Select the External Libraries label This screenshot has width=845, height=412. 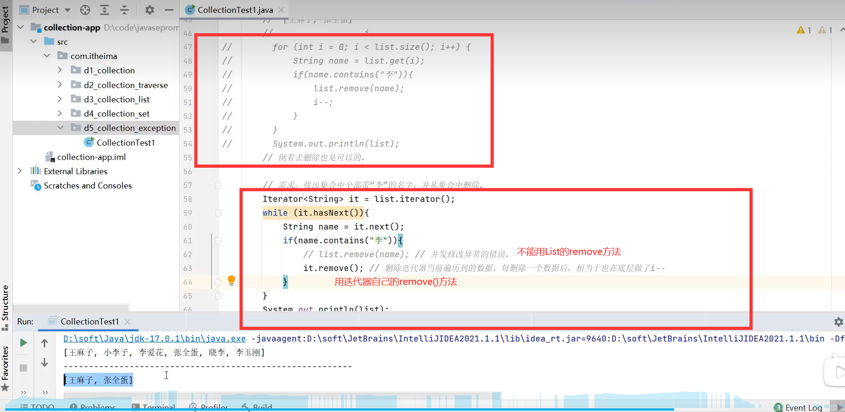point(76,171)
